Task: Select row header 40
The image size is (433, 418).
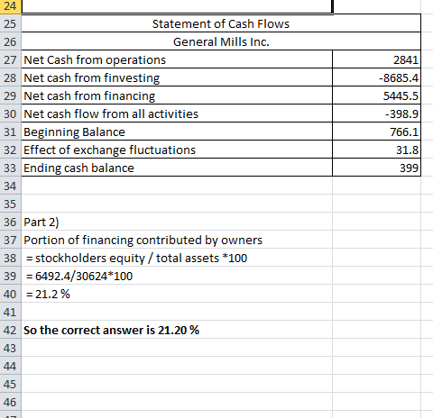Action: click(10, 294)
